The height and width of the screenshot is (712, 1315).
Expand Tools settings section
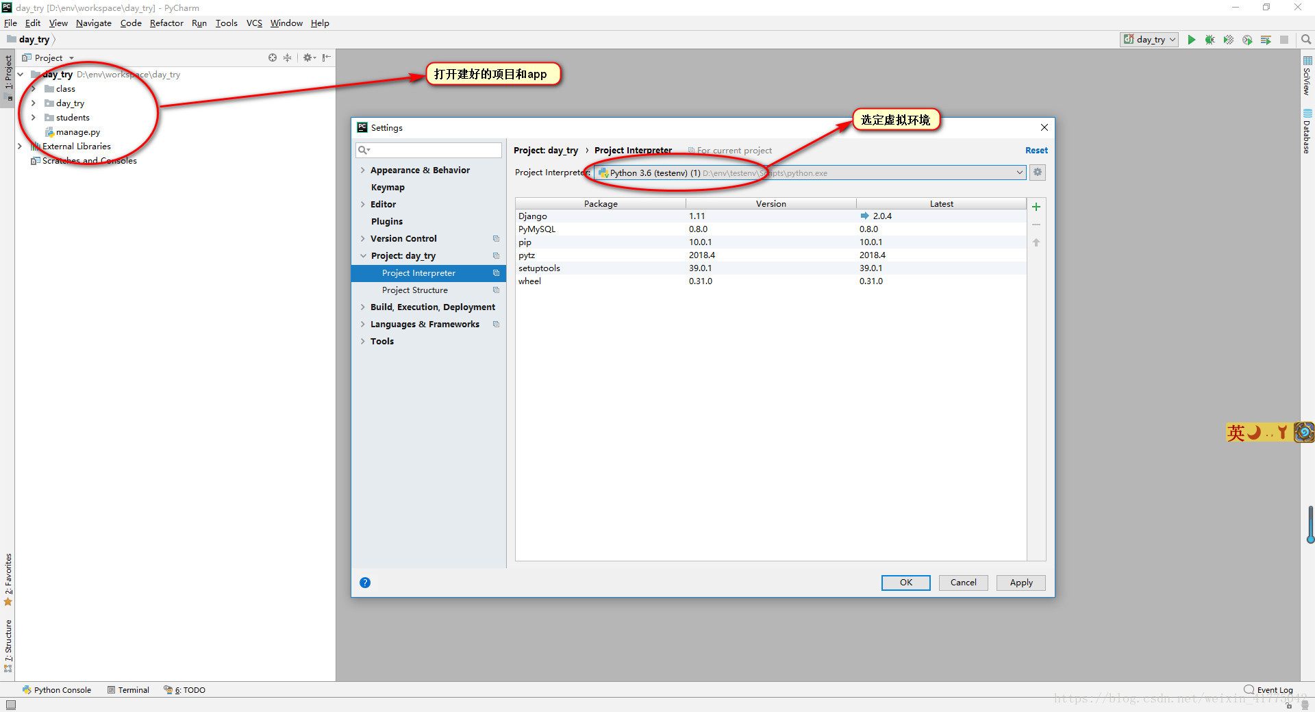pyautogui.click(x=362, y=341)
